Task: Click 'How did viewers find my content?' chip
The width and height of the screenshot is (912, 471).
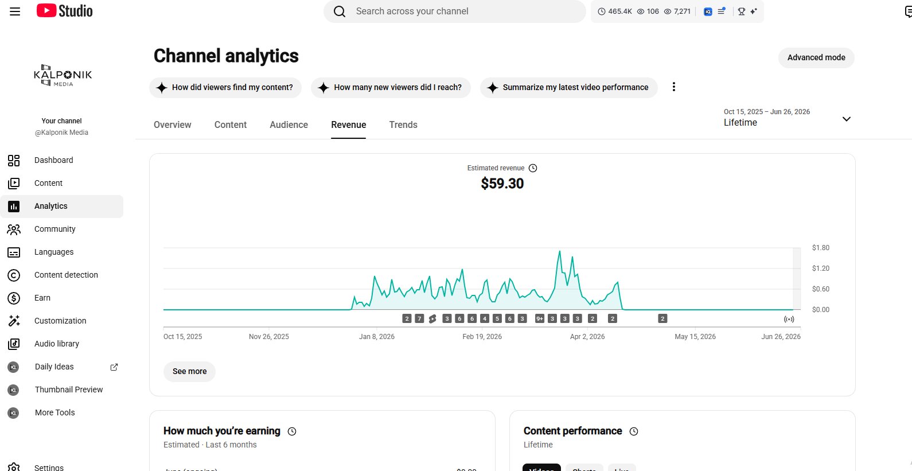Action: point(225,87)
